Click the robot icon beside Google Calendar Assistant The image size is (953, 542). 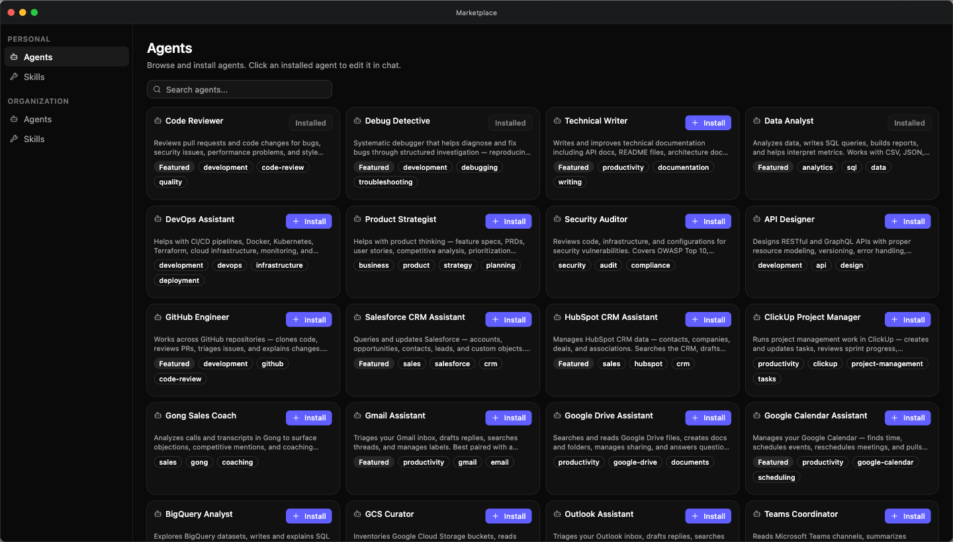pos(756,416)
